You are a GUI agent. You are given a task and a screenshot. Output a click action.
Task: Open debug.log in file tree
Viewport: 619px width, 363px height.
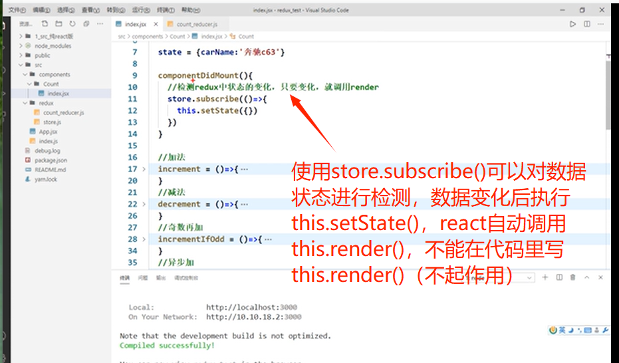tap(47, 151)
